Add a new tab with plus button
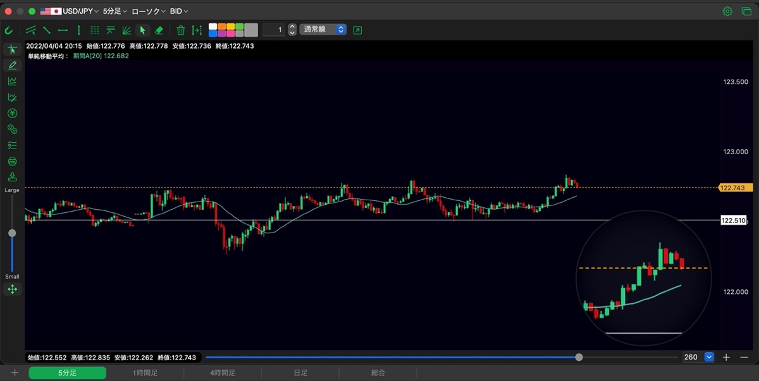Screen dimensions: 759x381 tap(15, 373)
